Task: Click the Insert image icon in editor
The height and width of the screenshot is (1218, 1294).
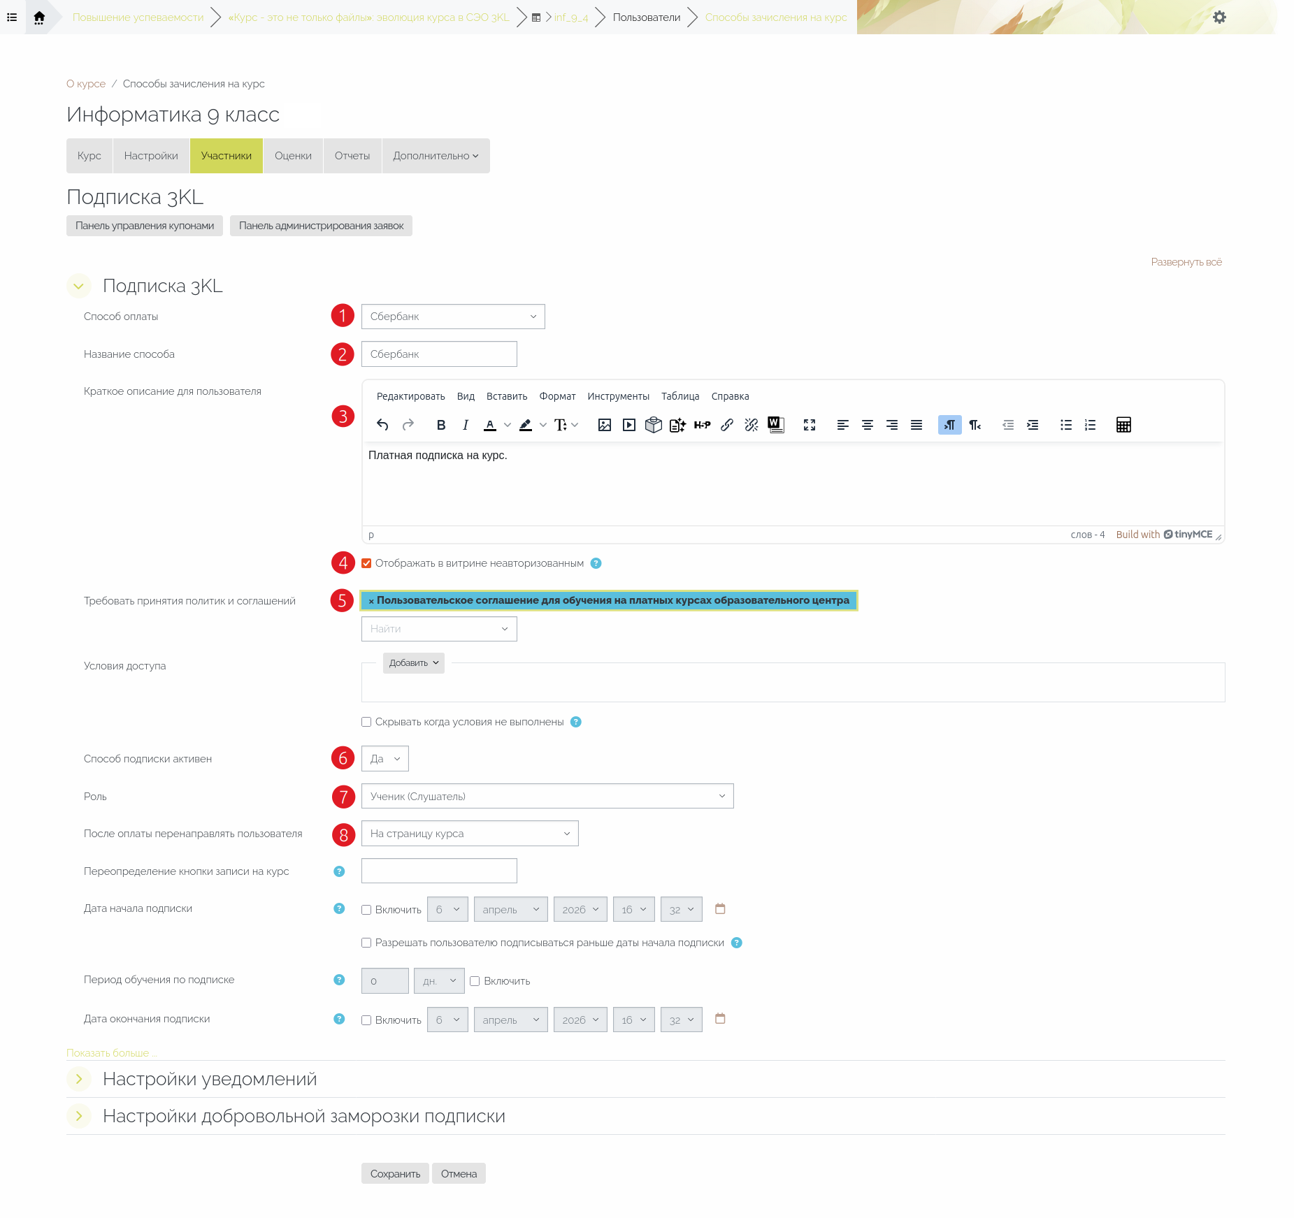Action: pyautogui.click(x=605, y=425)
